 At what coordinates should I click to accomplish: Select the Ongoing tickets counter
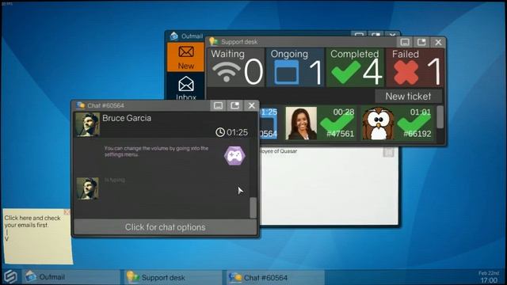click(x=295, y=67)
